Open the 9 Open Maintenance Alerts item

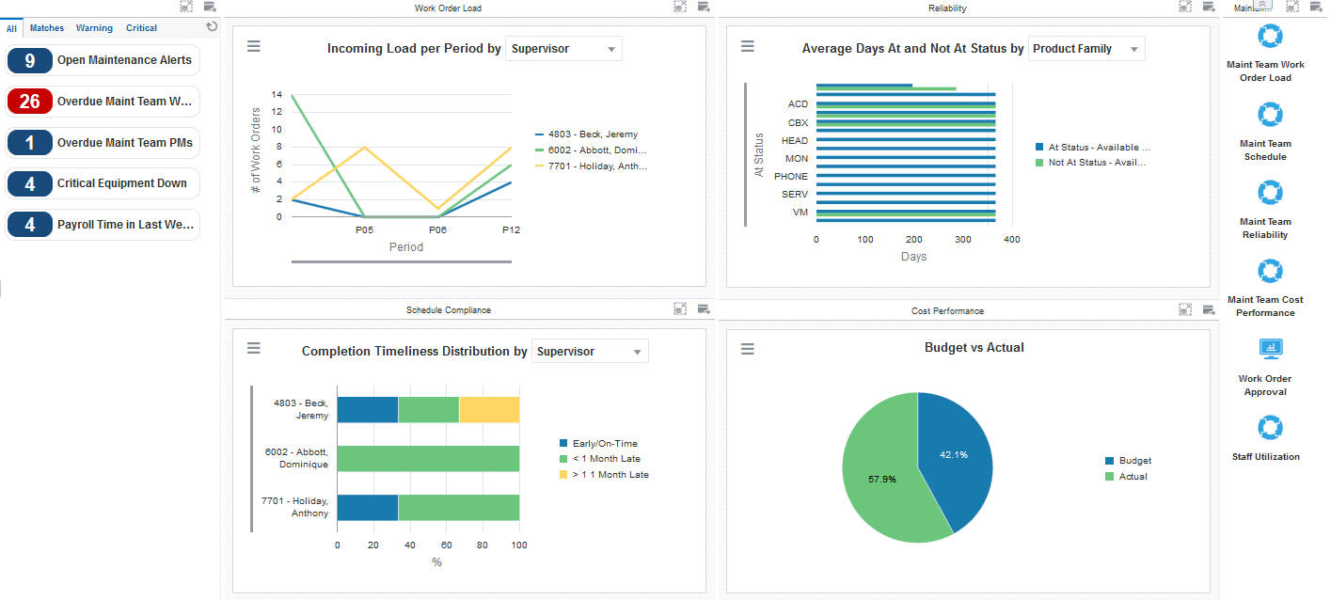pos(103,60)
